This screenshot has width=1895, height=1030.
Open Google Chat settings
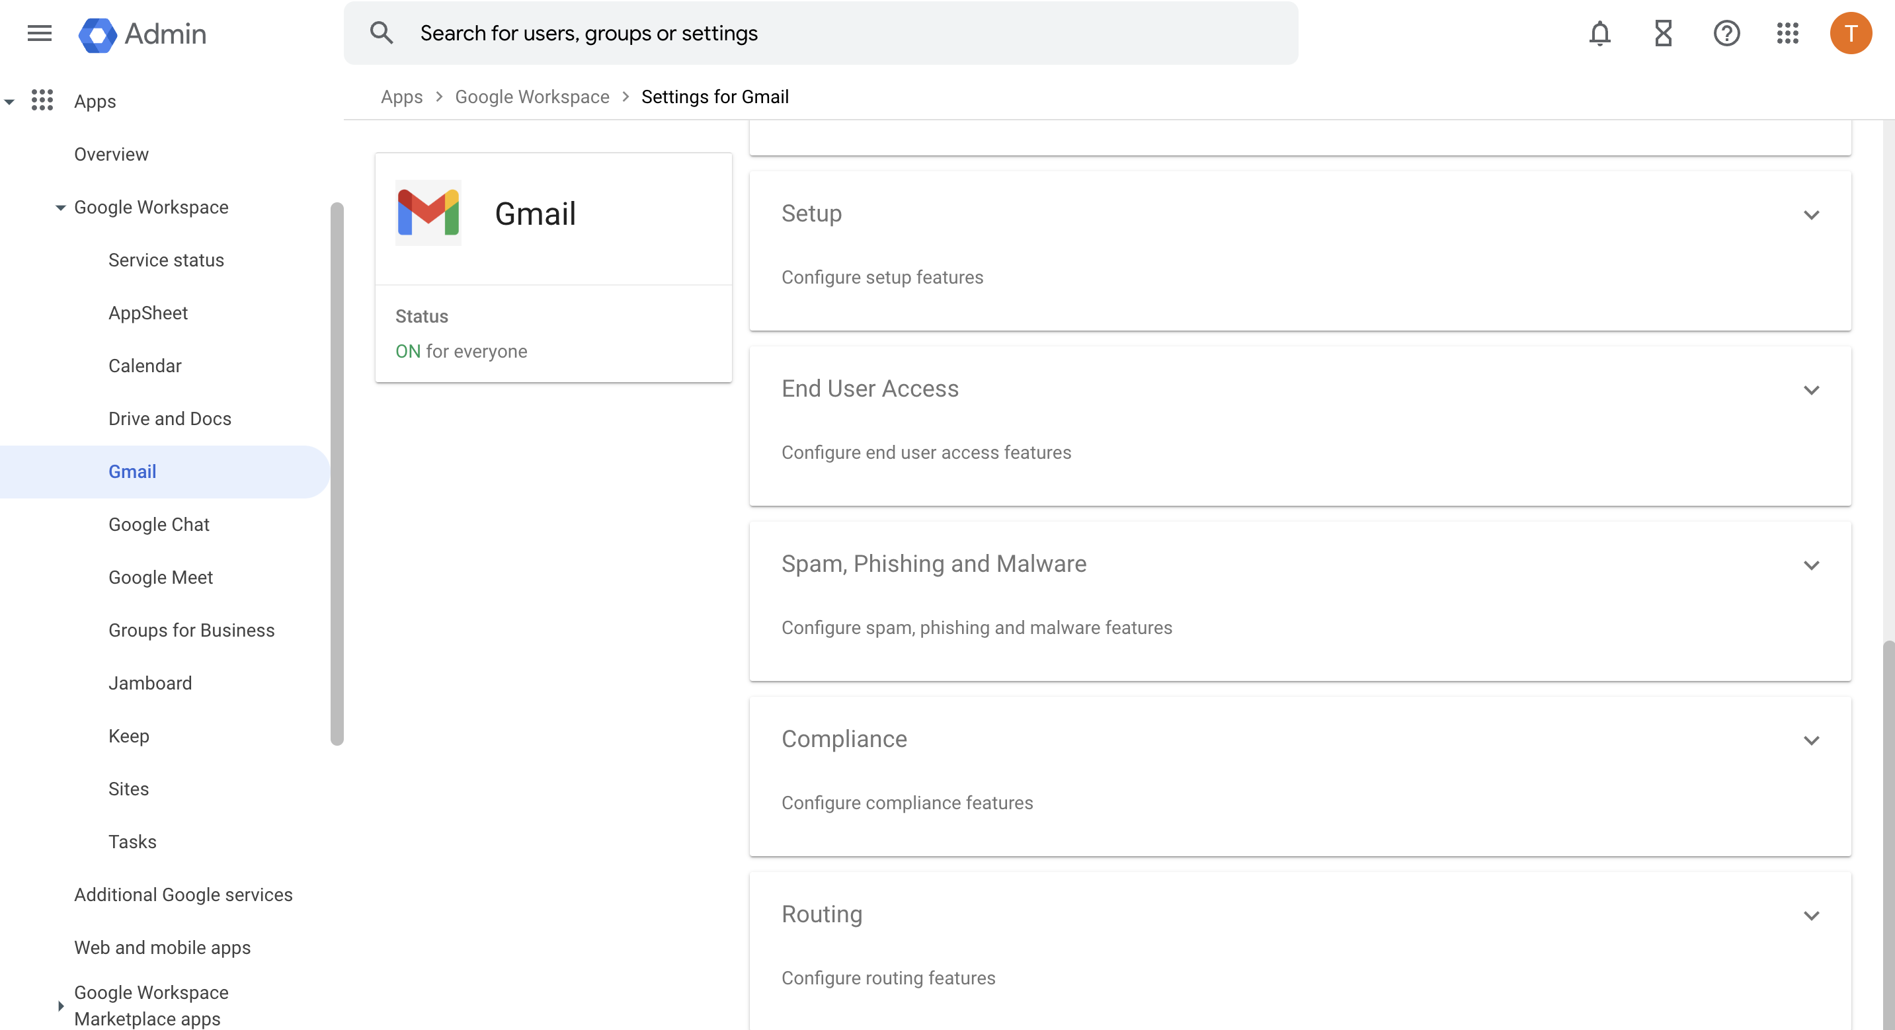[x=159, y=524]
